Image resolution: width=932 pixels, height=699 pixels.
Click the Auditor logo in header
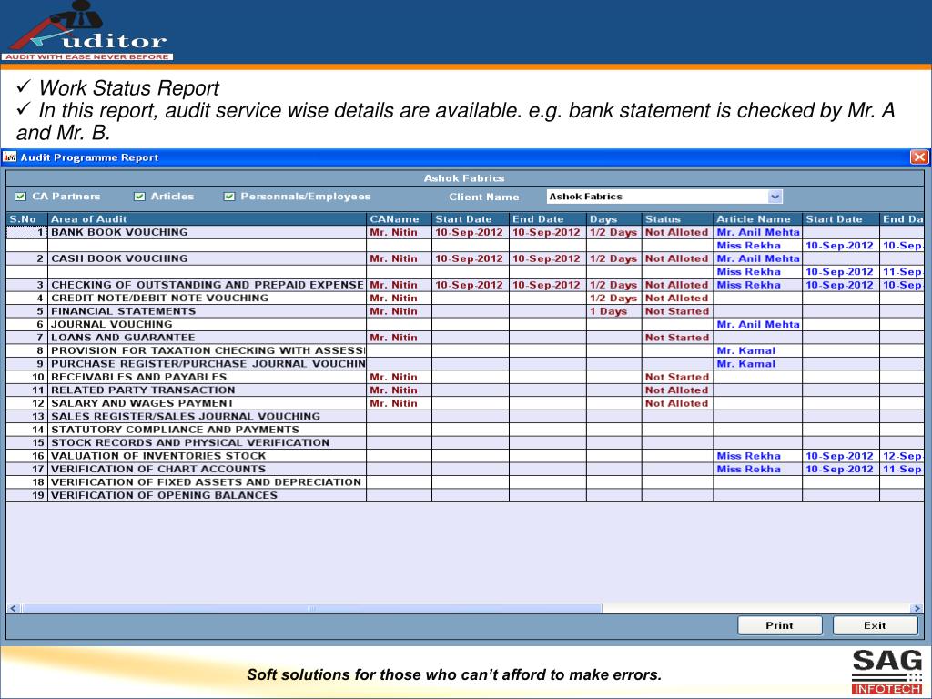87,31
